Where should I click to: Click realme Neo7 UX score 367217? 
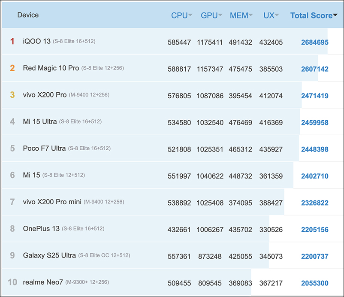271,283
